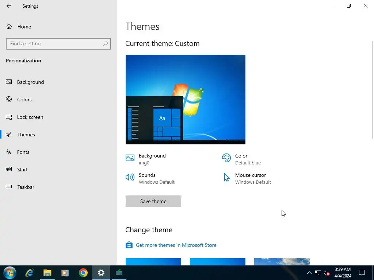Select the sky-and-clouds theme thumbnail
This screenshot has width=374, height=280.
coord(282,262)
